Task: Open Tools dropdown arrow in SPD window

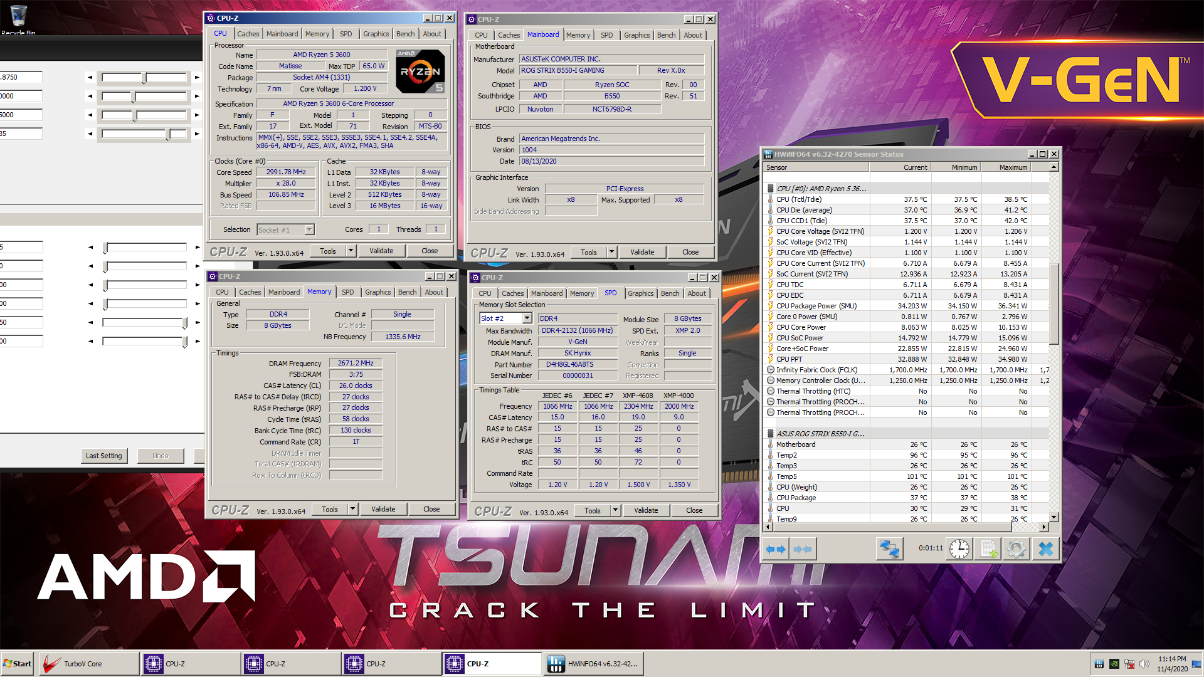Action: coord(616,510)
